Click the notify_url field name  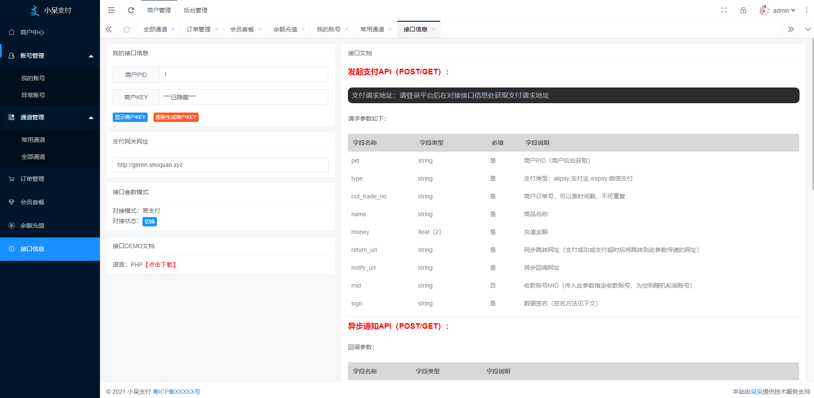point(363,268)
